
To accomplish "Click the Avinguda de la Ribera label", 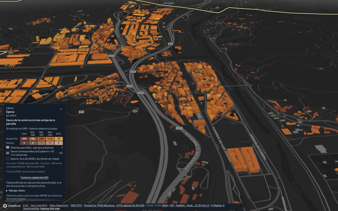I will [x=258, y=147].
